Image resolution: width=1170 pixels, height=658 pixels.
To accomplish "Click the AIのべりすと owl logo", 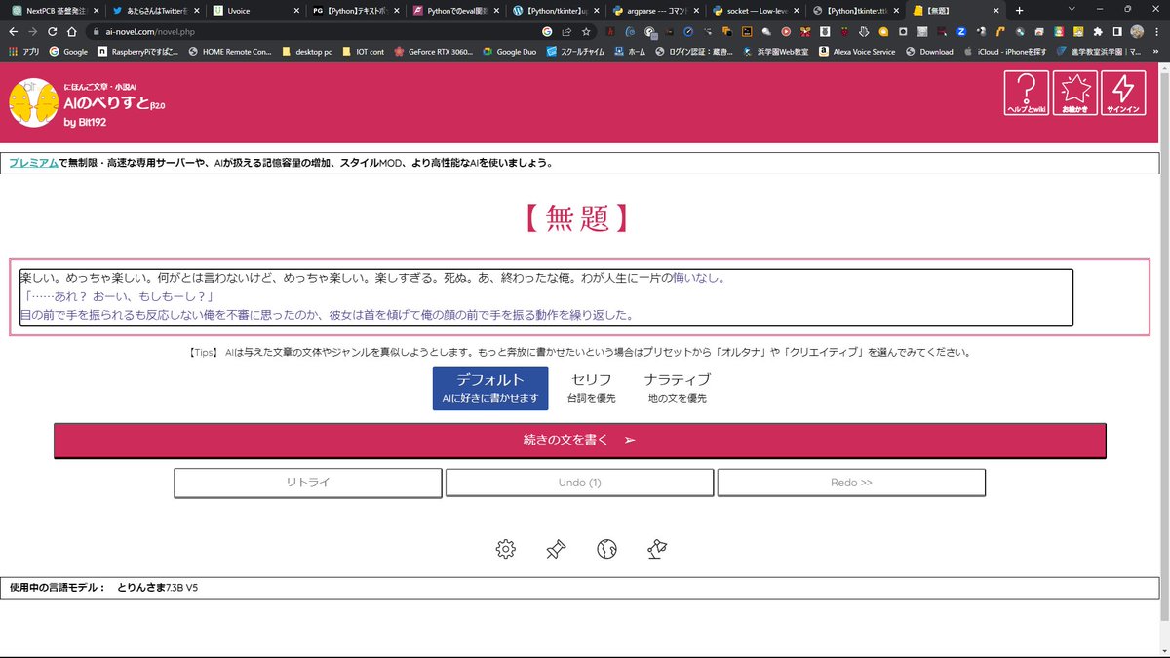I will [33, 101].
